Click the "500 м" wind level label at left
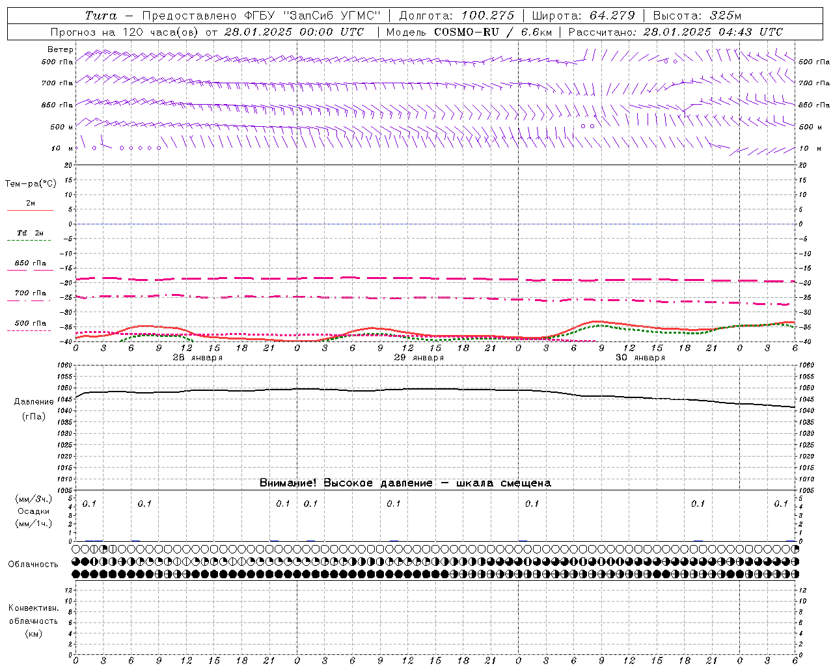Screen dimensions: 833x666 click(62, 127)
